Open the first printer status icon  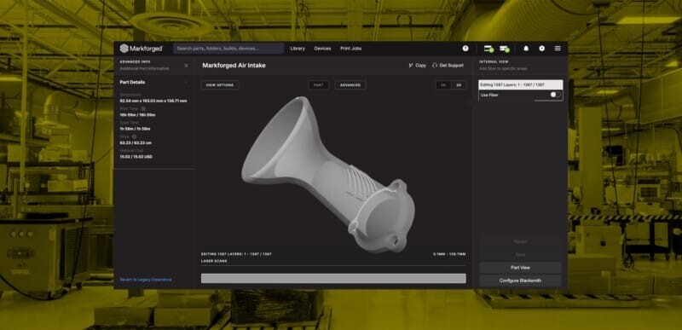(x=488, y=49)
